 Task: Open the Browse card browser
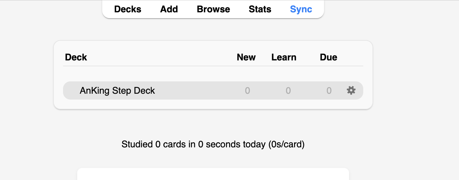213,9
